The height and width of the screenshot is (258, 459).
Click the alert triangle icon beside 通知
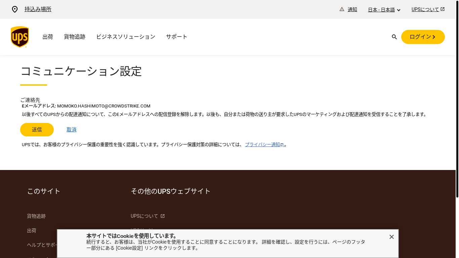tap(342, 9)
